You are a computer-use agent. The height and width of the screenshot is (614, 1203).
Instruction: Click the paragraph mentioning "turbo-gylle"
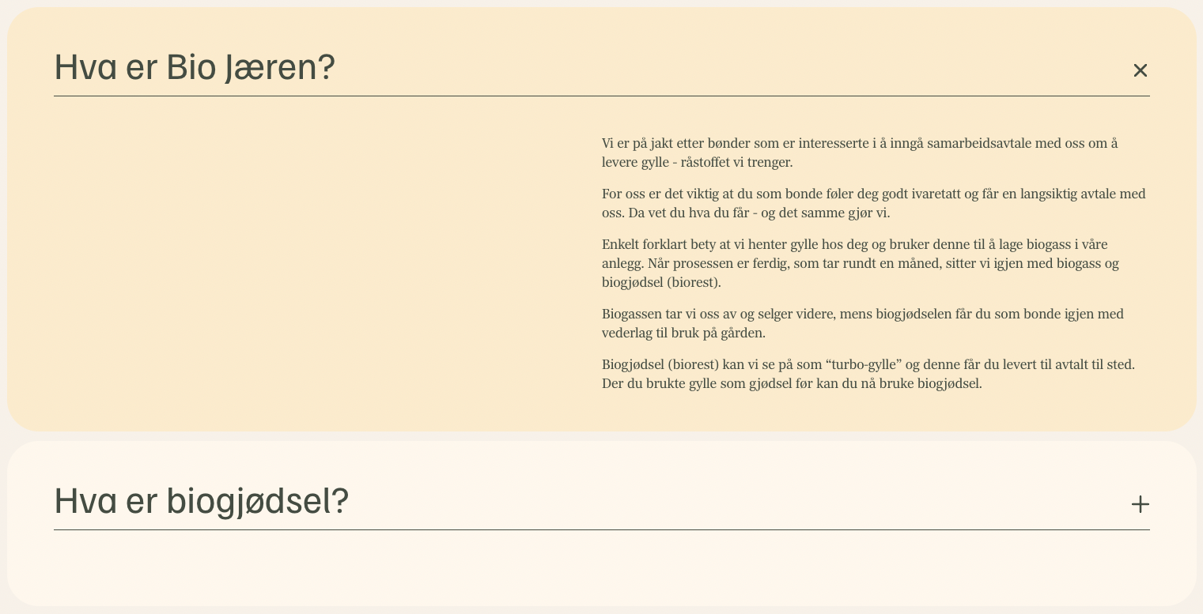(x=868, y=374)
